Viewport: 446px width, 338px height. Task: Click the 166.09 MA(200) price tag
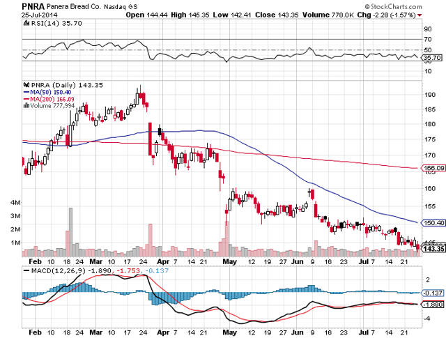(x=433, y=168)
